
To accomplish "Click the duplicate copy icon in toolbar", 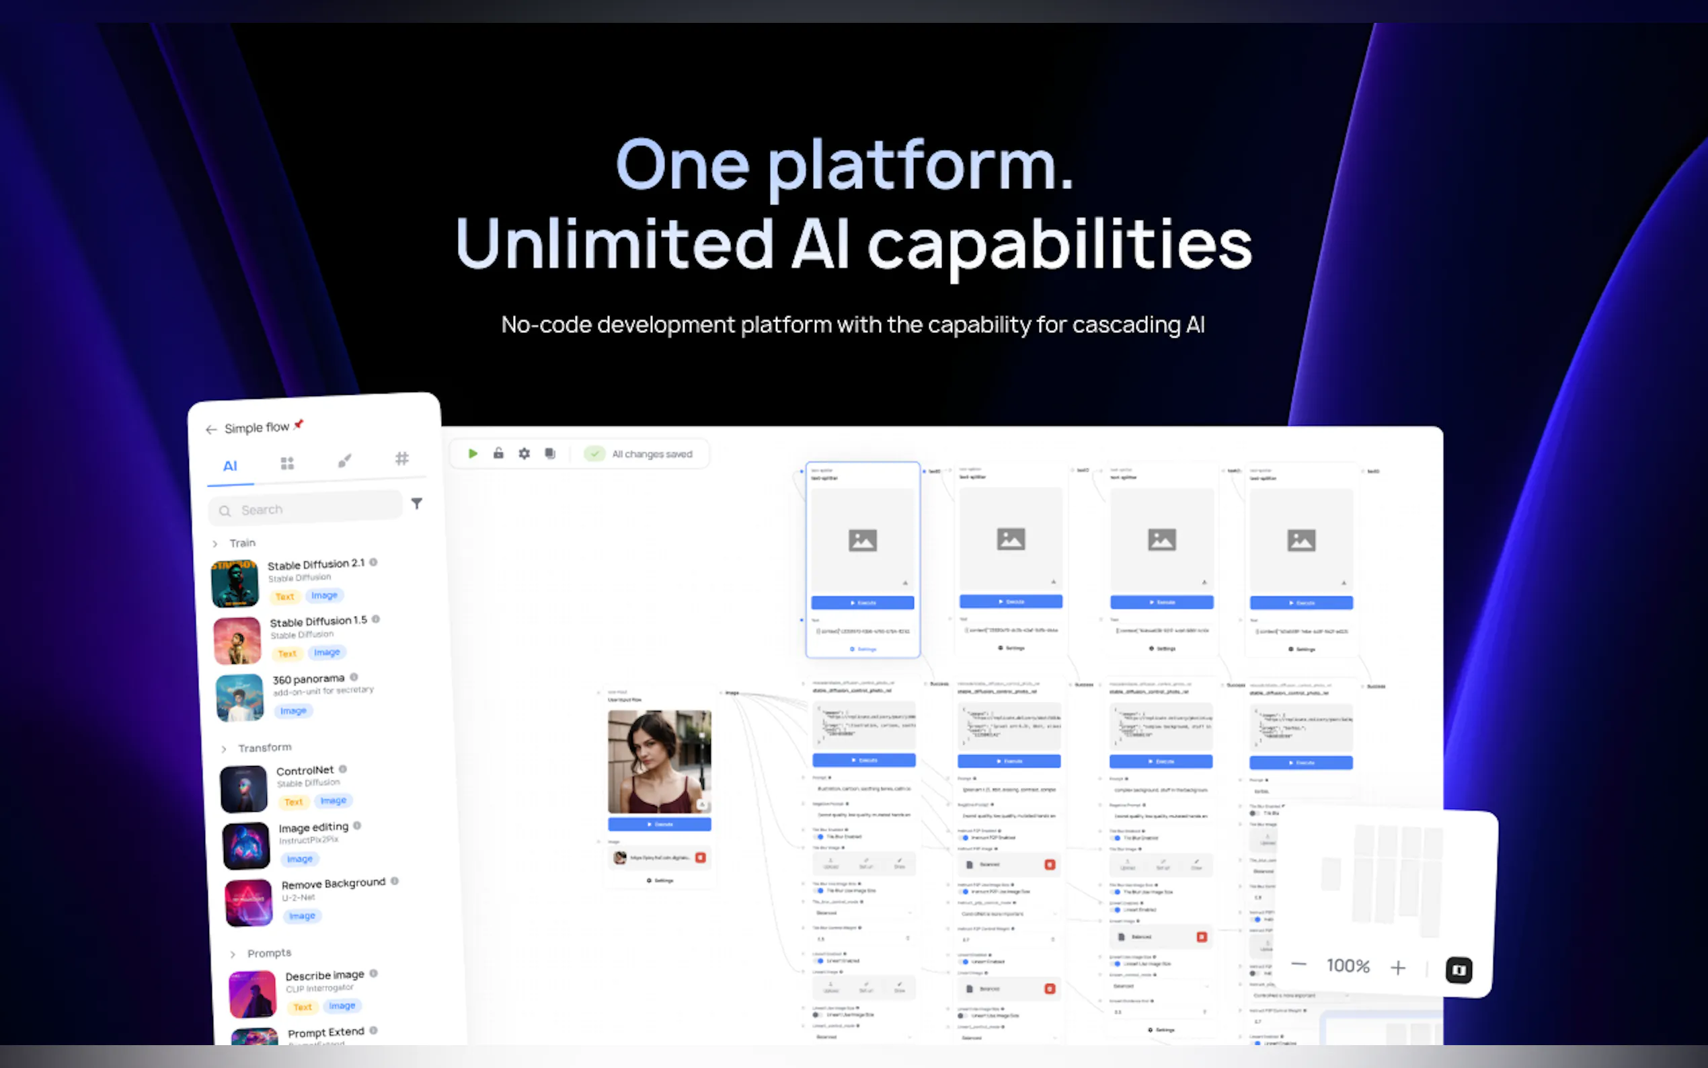I will click(x=550, y=453).
